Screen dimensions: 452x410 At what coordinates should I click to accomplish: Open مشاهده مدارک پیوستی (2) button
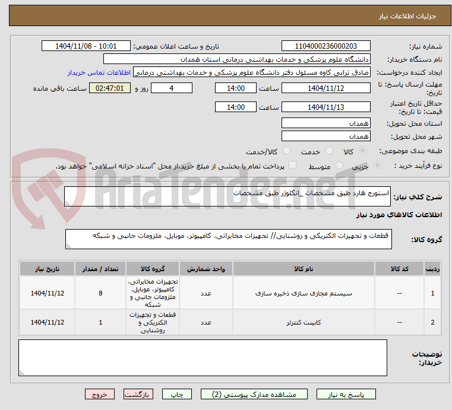[254, 394]
